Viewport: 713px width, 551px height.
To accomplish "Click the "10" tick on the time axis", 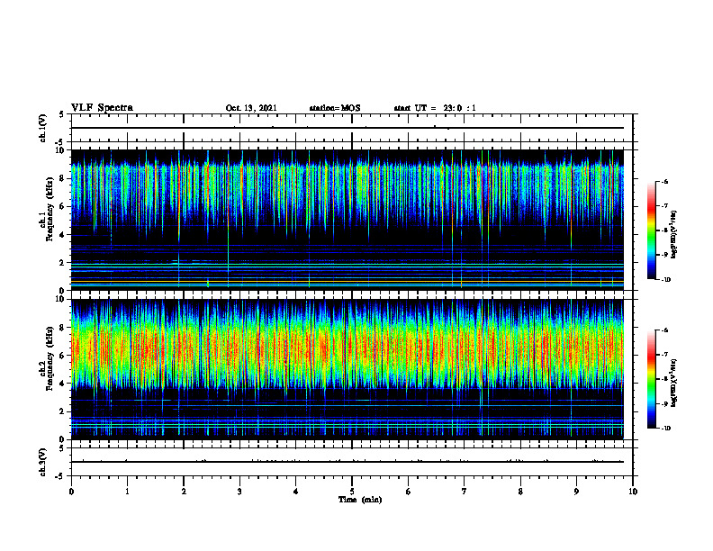I will pos(633,492).
